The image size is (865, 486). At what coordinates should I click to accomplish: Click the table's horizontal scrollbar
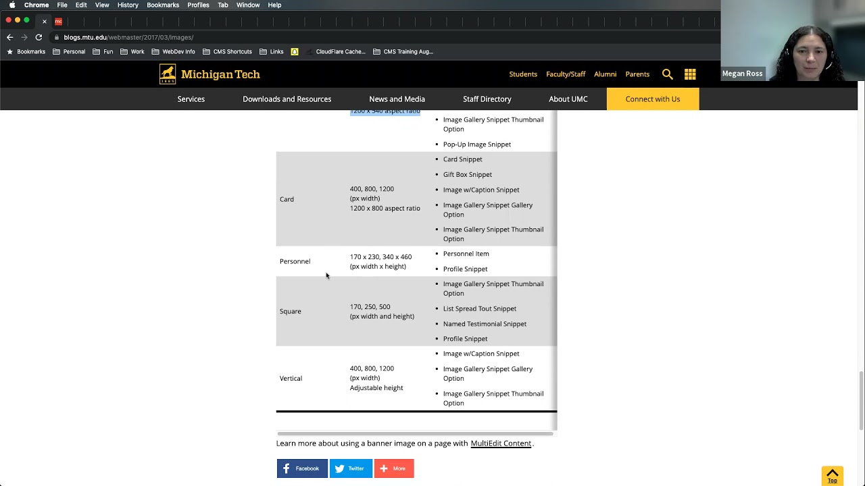pos(415,433)
